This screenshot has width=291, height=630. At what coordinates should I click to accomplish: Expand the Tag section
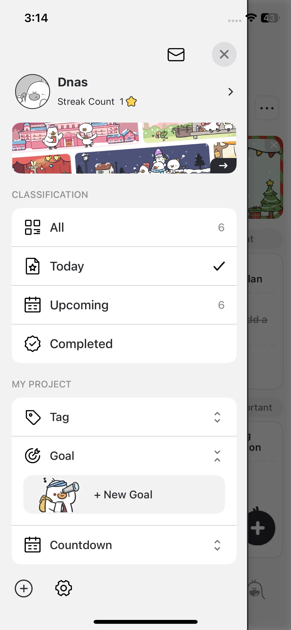[x=217, y=417]
